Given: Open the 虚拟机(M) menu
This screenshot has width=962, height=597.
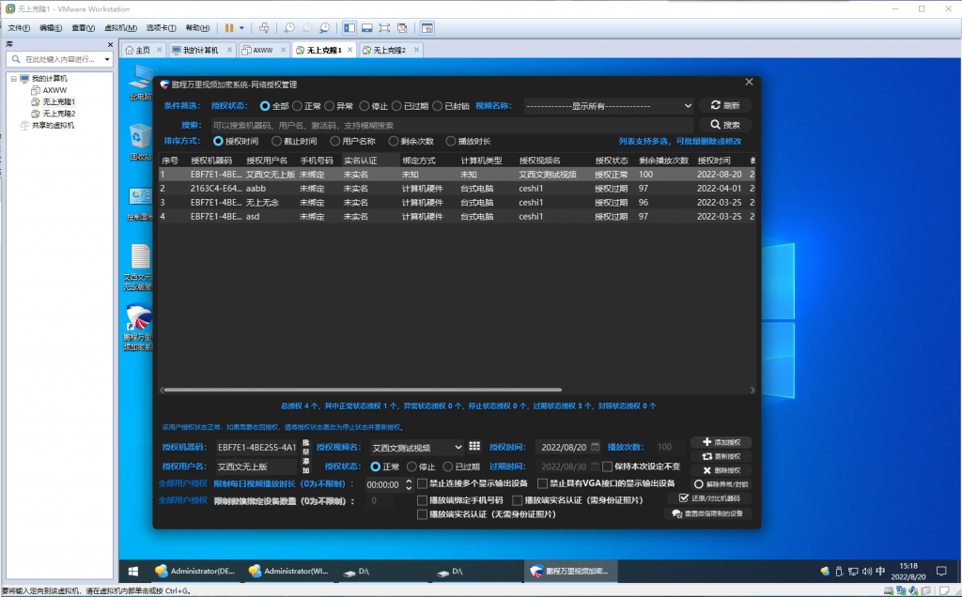Looking at the screenshot, I should 119,28.
